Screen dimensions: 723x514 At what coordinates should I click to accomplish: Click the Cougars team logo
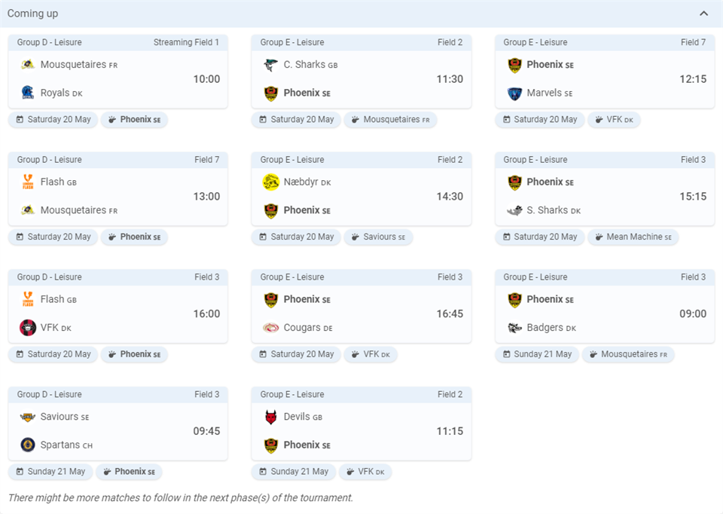271,328
